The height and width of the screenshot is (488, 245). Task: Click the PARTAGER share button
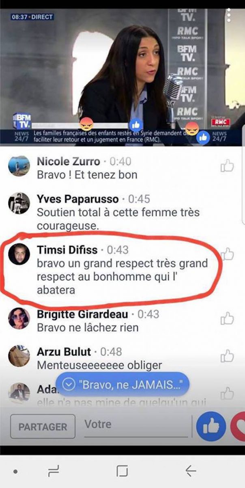point(43,427)
